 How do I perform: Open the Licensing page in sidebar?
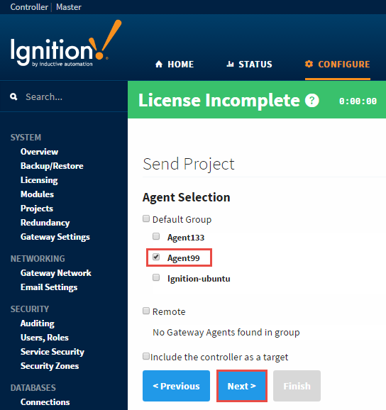tap(39, 180)
